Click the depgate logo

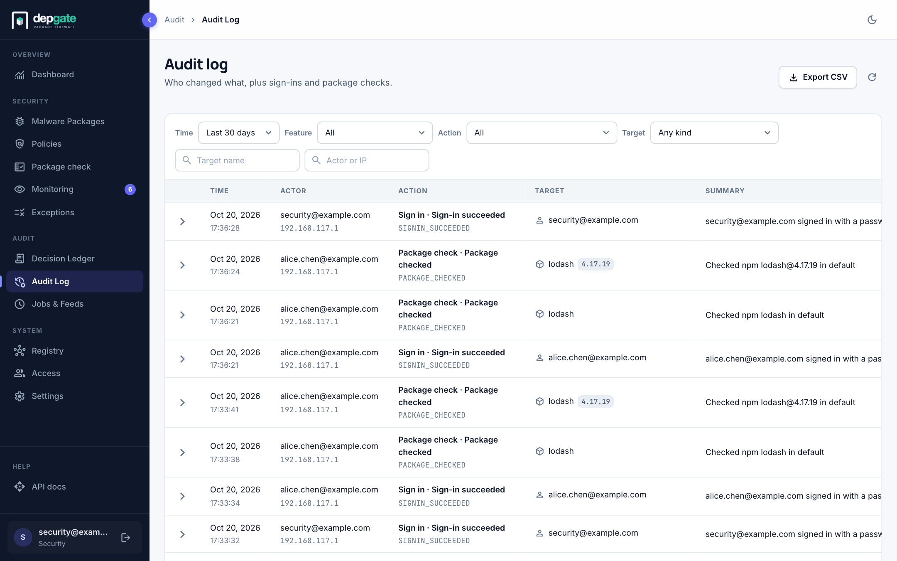(44, 20)
